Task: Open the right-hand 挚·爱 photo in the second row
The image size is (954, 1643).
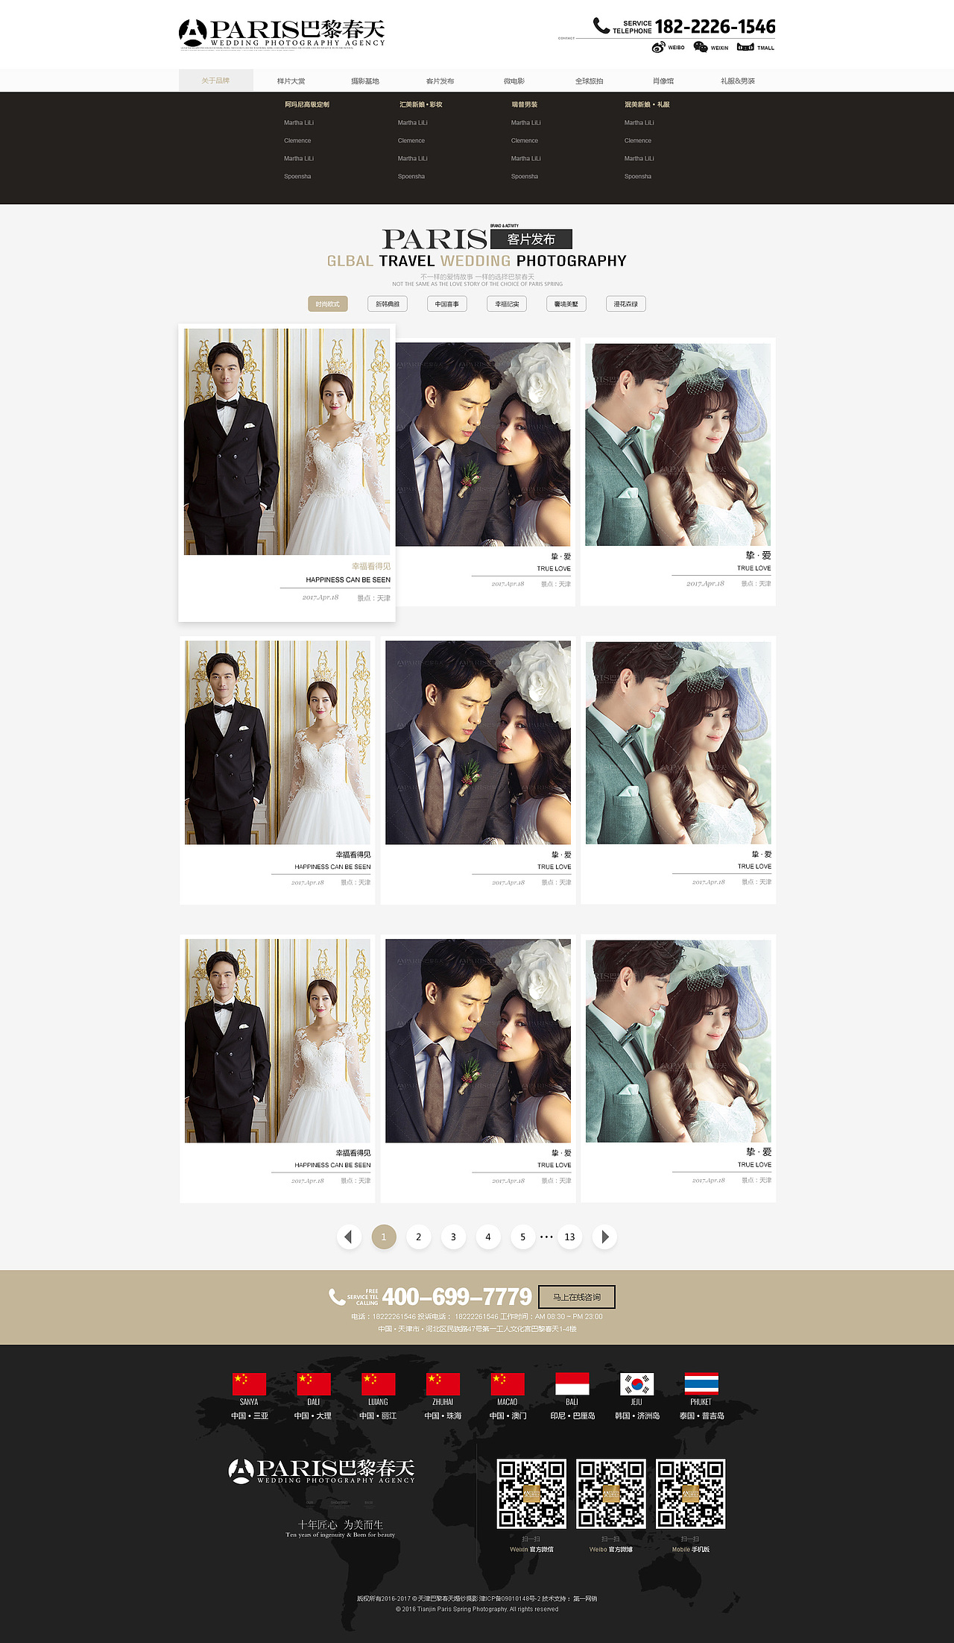Action: coord(678,743)
